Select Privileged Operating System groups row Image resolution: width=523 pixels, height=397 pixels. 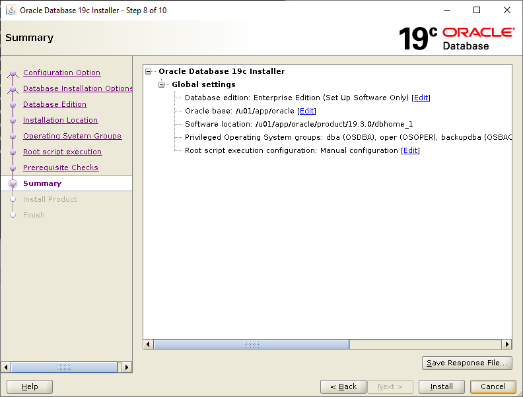pos(348,137)
